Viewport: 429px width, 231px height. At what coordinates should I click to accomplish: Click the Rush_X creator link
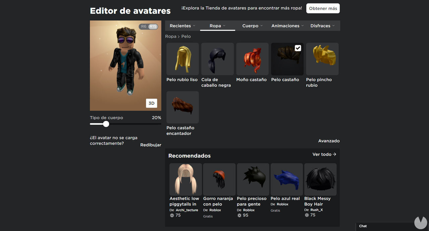(x=316, y=210)
